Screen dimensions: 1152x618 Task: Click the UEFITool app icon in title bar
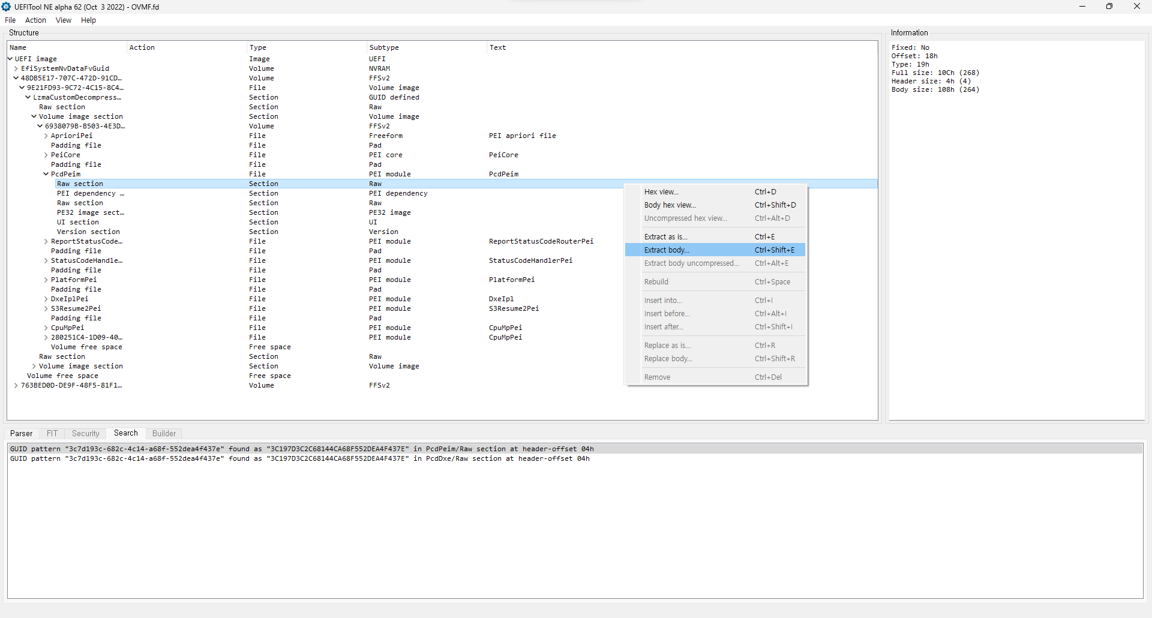(7, 7)
